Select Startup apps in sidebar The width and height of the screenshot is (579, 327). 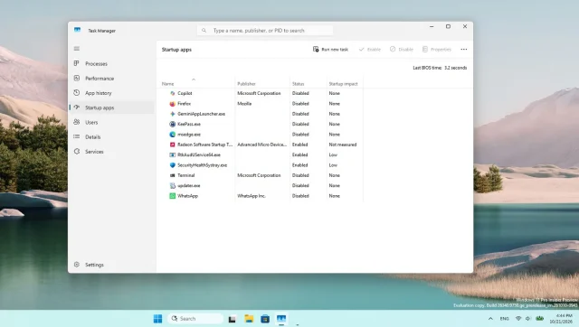pyautogui.click(x=111, y=107)
